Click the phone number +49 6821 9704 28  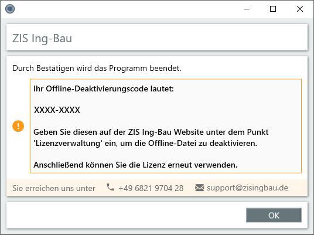[151, 188]
